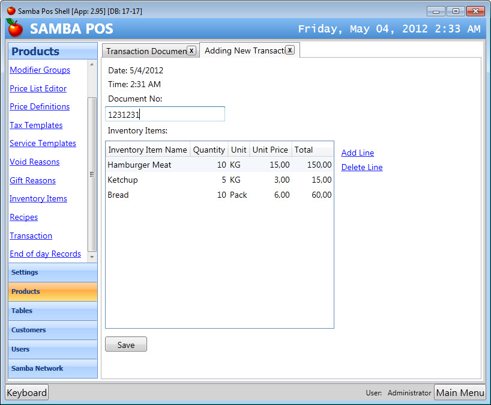Open Service Templates
Screen dimensions: 491x405
43,143
